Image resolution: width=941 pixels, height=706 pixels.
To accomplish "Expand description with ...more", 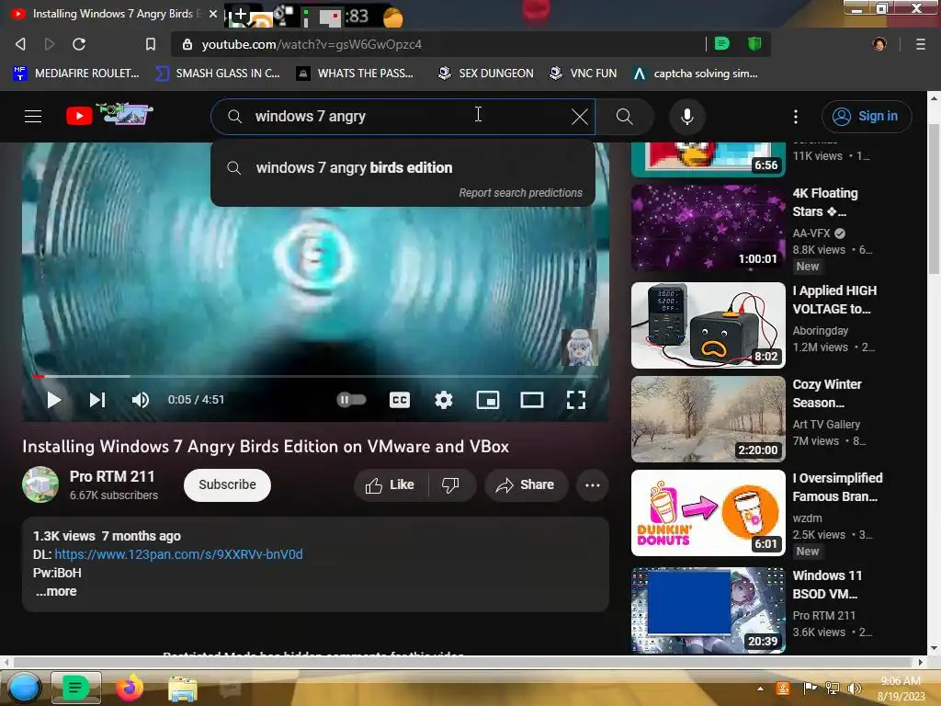I will pos(56,591).
